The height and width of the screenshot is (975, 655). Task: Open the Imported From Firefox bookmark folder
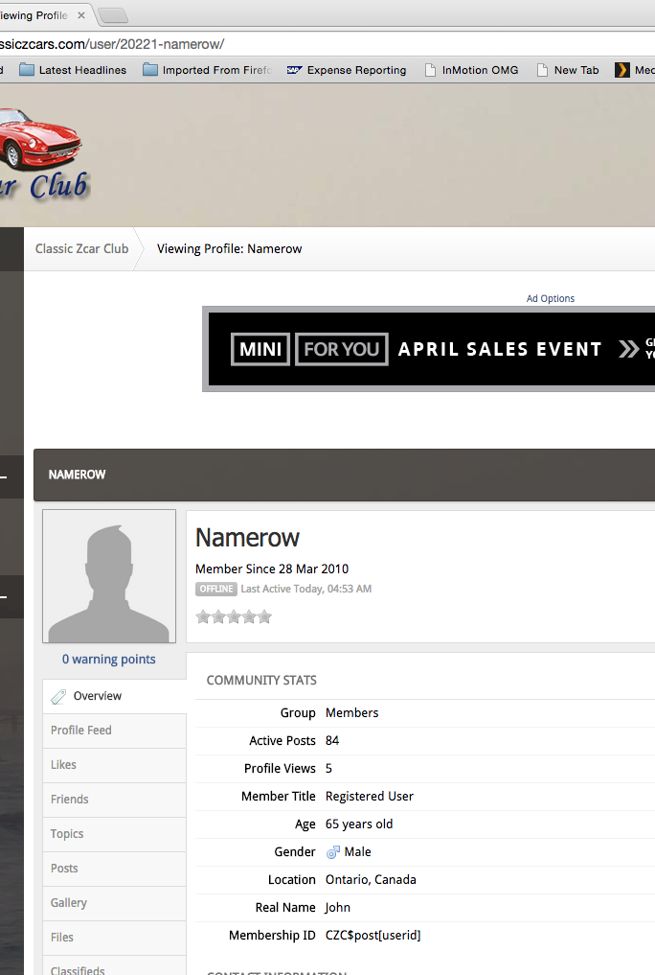208,70
